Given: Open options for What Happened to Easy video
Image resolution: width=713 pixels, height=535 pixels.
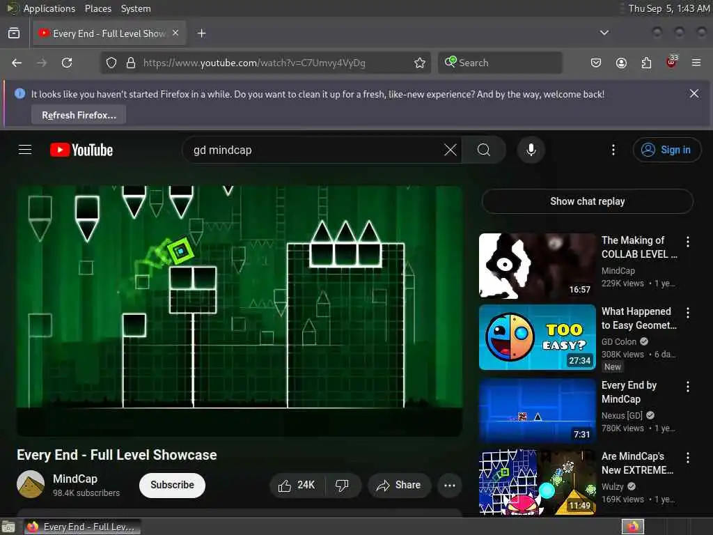Looking at the screenshot, I should click(687, 313).
